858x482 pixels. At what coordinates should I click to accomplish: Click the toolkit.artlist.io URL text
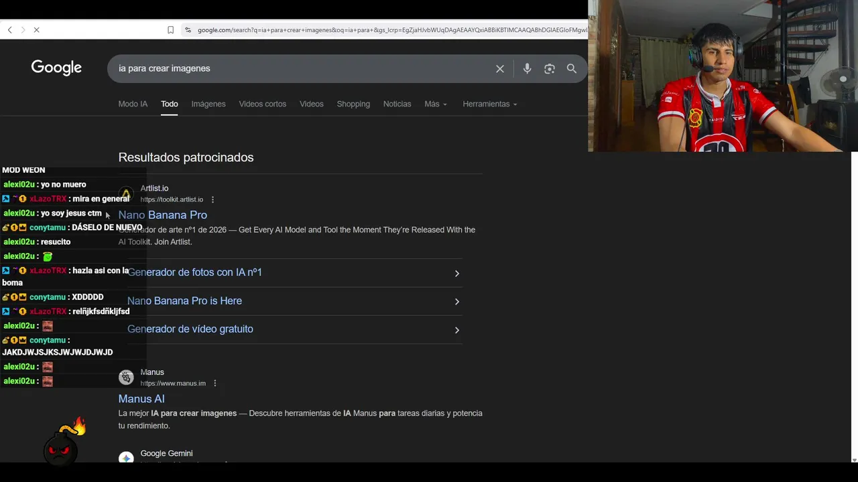[172, 199]
